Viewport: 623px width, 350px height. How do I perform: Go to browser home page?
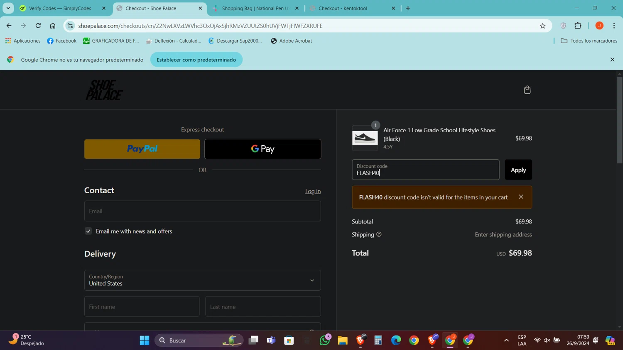pos(53,26)
